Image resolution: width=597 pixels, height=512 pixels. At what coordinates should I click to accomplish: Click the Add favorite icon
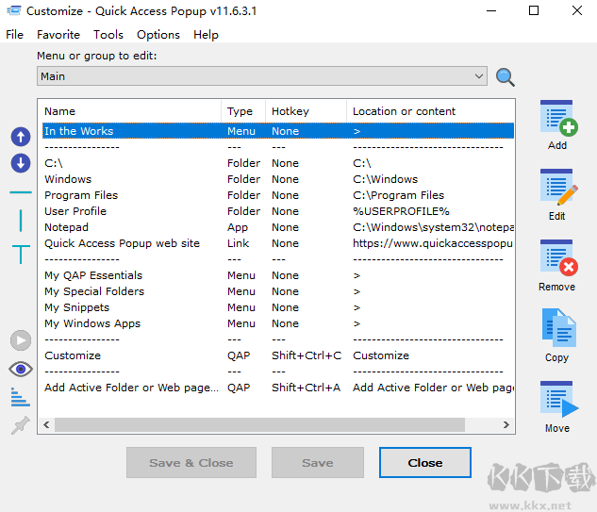point(558,119)
